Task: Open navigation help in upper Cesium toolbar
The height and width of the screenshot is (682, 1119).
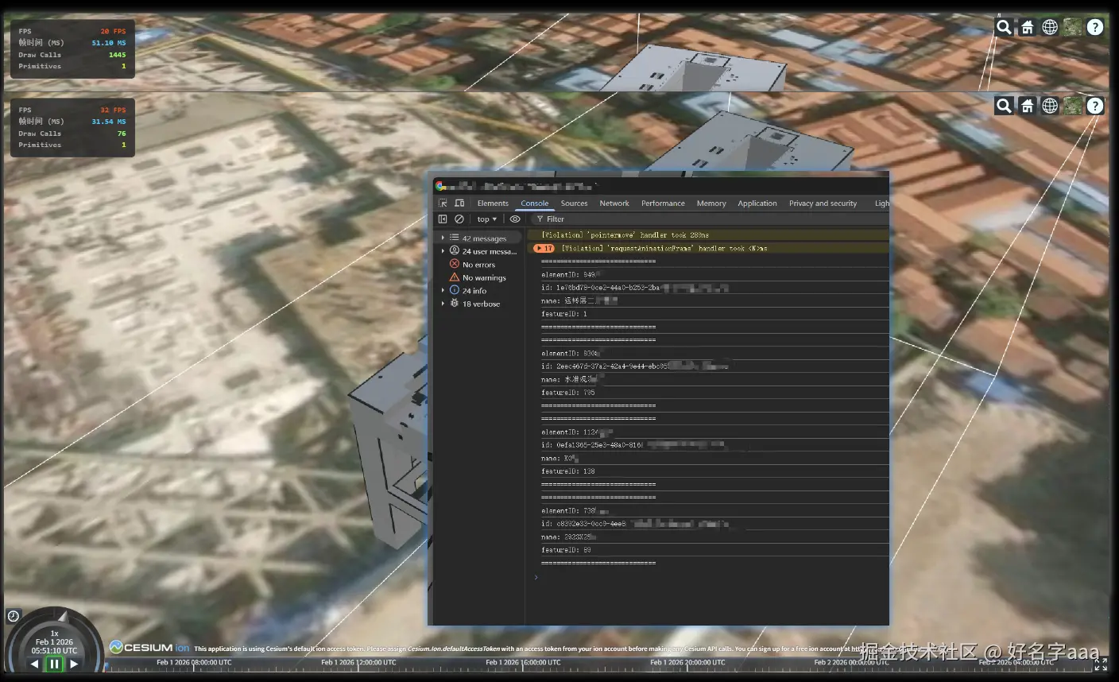Action: (x=1095, y=28)
